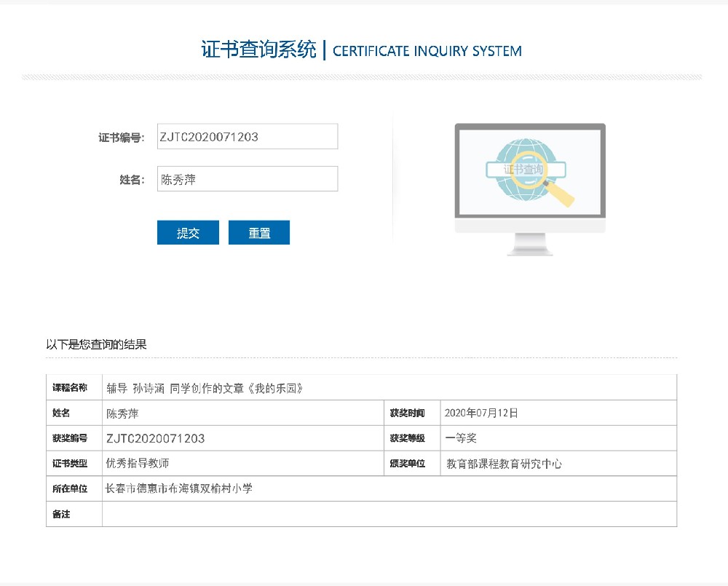728x586 pixels.
Task: Click the 课程名称 header cell
Action: (x=74, y=388)
